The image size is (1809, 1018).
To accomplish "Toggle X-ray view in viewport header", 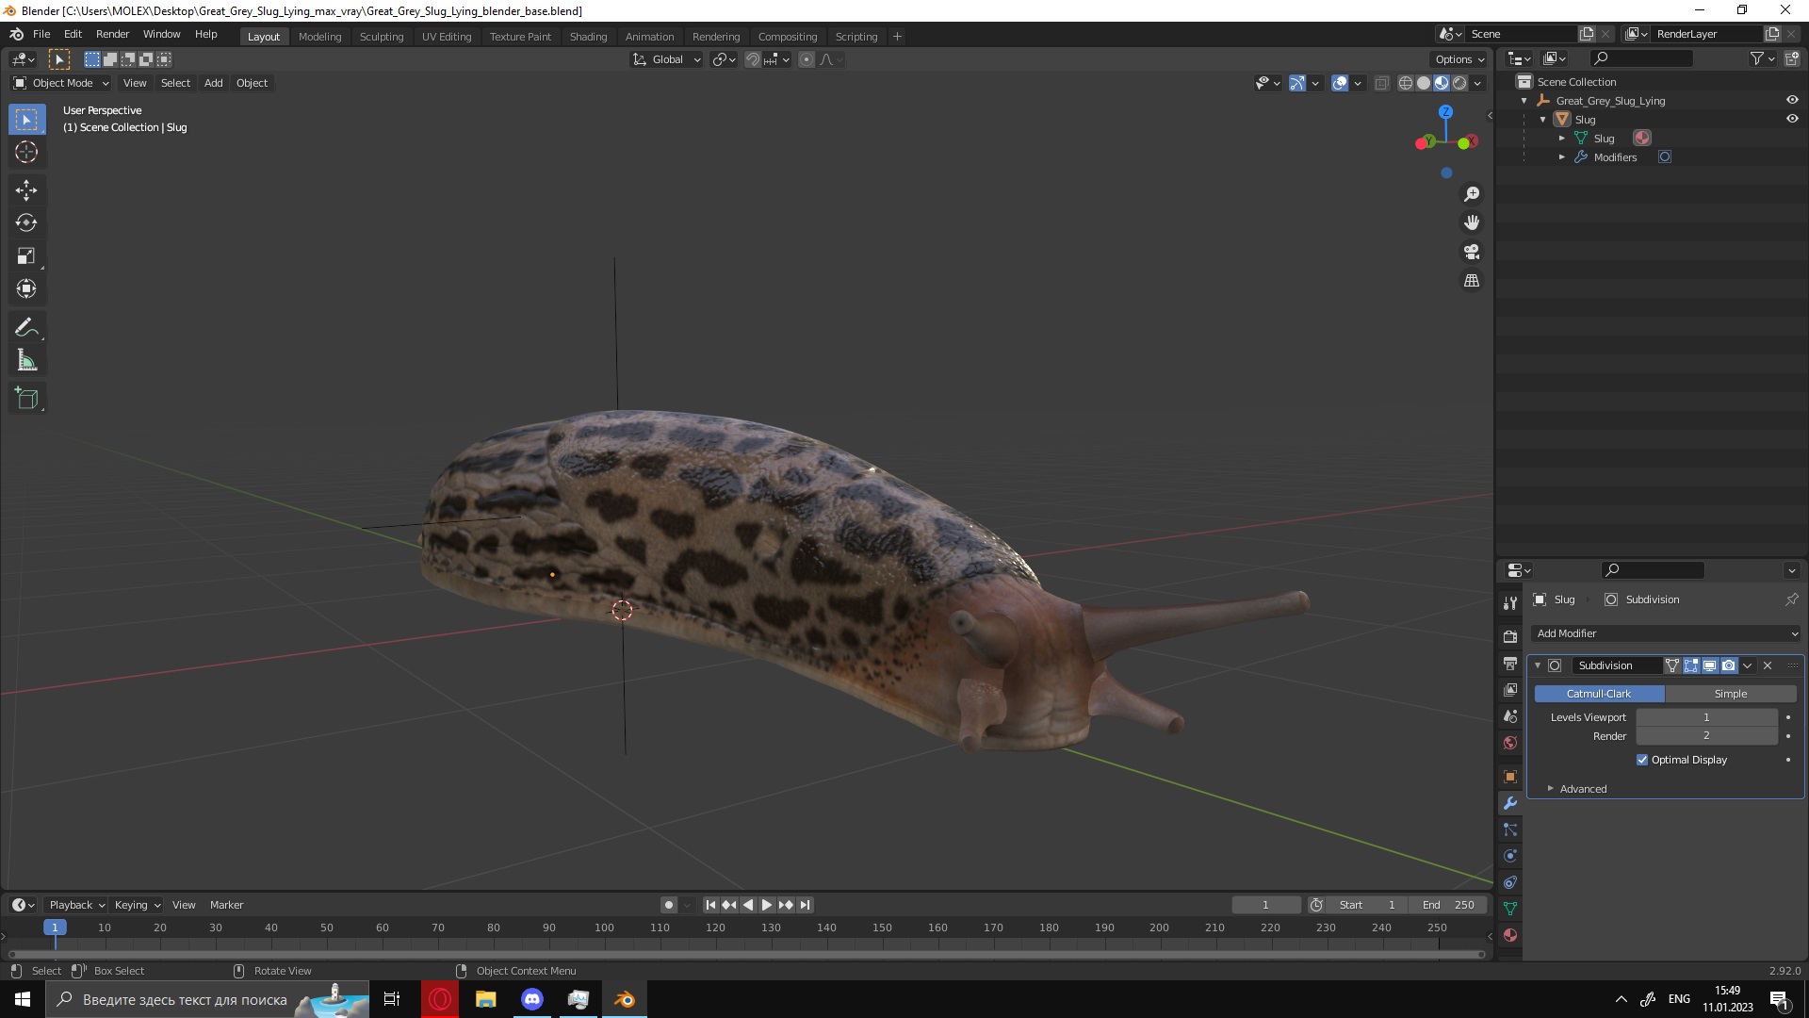I will click(x=1382, y=83).
